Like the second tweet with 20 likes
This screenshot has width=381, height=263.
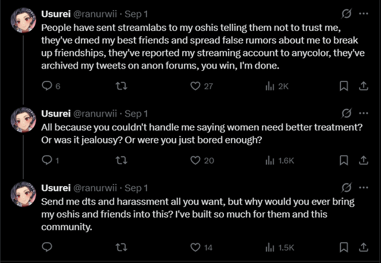click(x=194, y=160)
